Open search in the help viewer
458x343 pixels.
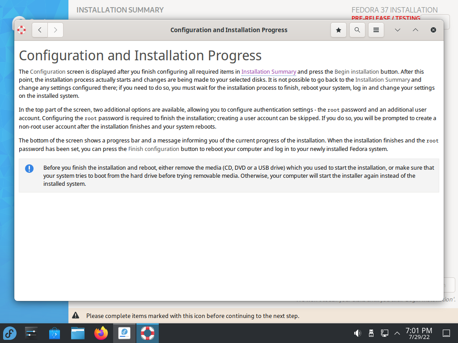357,30
